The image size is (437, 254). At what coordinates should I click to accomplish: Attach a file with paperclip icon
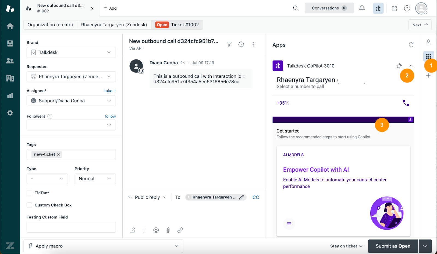(168, 230)
